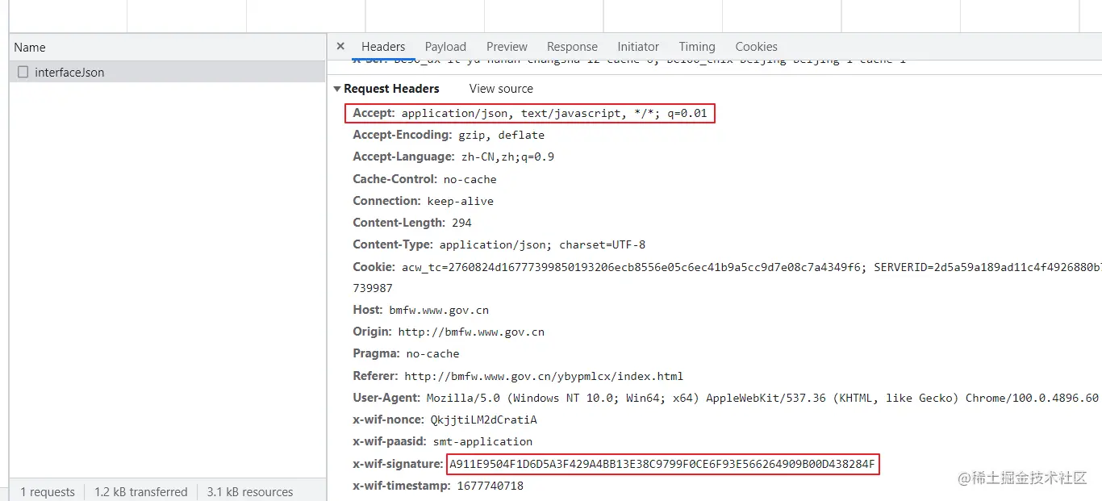Open the Preview tab

(x=507, y=47)
